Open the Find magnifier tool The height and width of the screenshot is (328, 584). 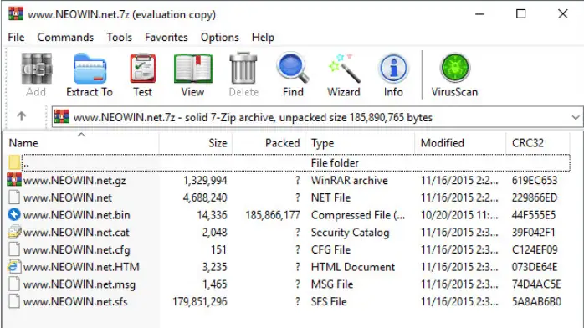tap(293, 68)
